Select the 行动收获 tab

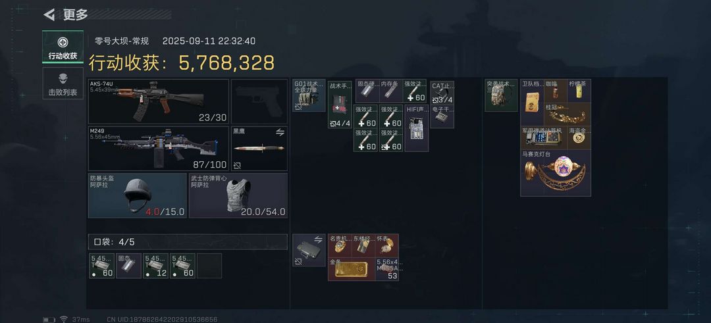(63, 47)
